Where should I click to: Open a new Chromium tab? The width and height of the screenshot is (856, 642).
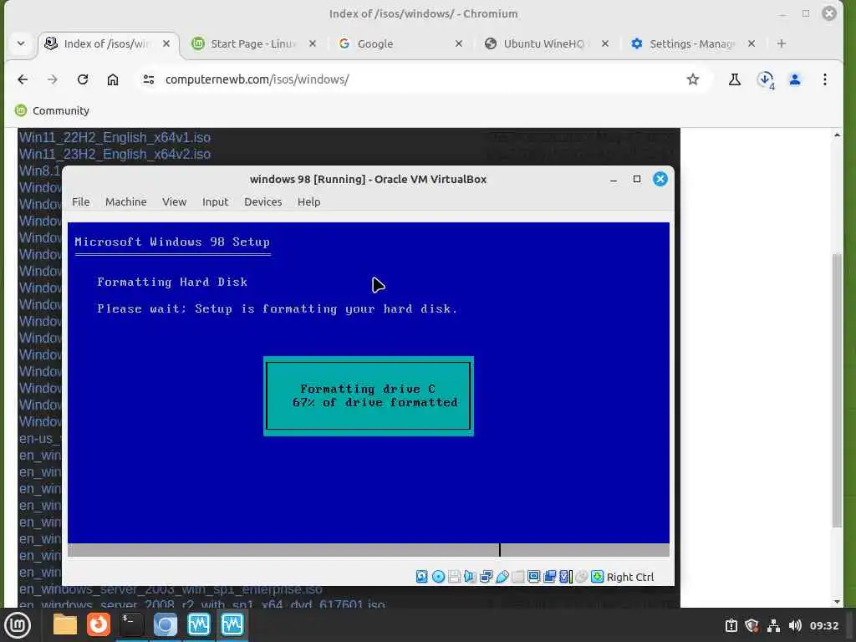pyautogui.click(x=782, y=43)
